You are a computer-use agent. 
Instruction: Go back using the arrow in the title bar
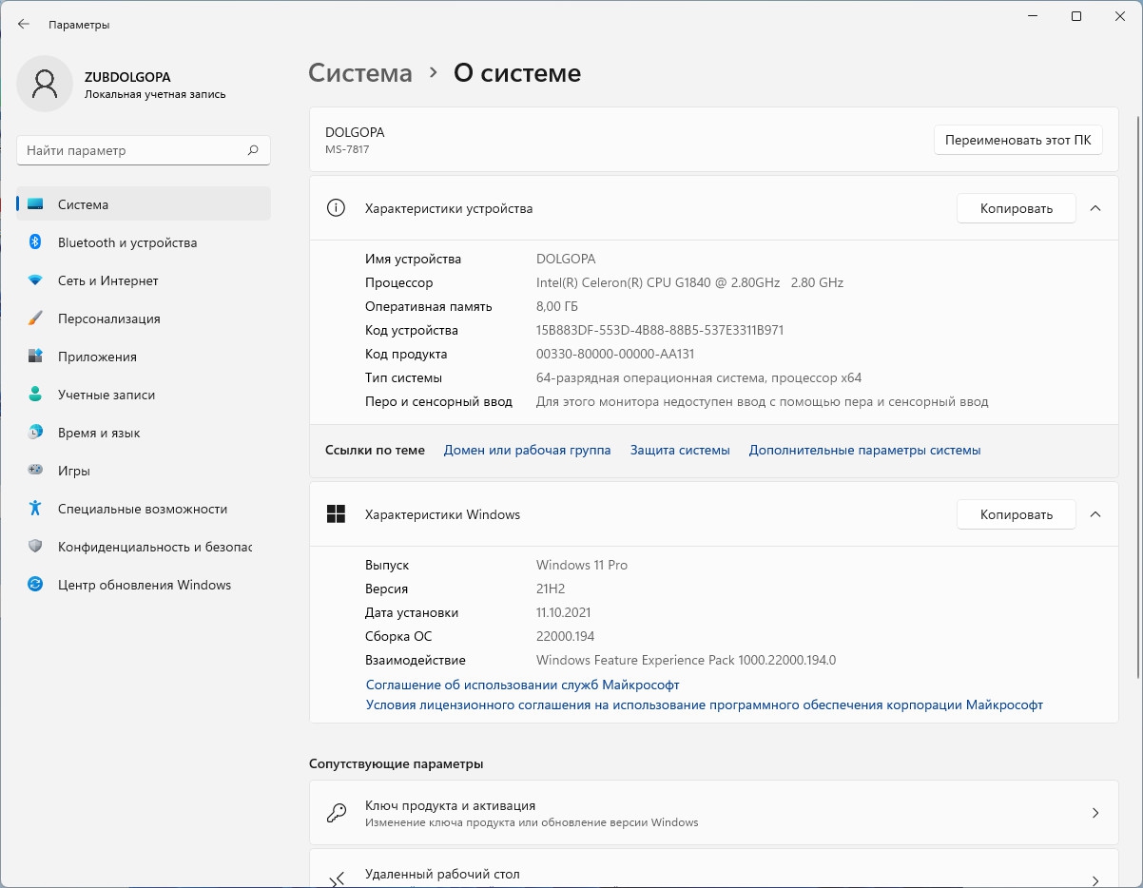click(24, 25)
